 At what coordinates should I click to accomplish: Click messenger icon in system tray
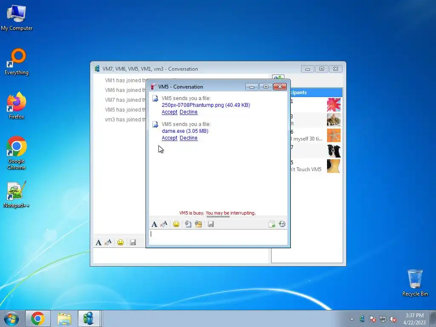362,319
